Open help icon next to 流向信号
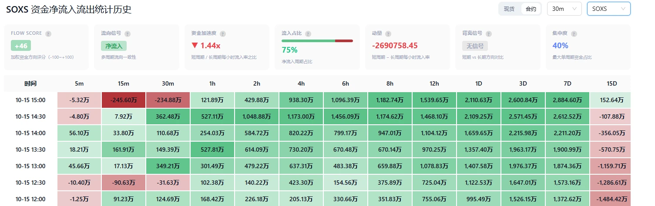The height and width of the screenshot is (206, 655). point(128,33)
